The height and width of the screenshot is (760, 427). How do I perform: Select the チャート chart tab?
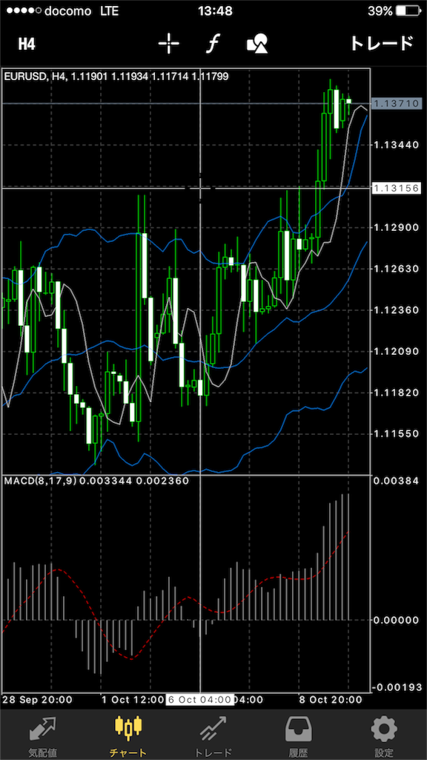pos(128,737)
